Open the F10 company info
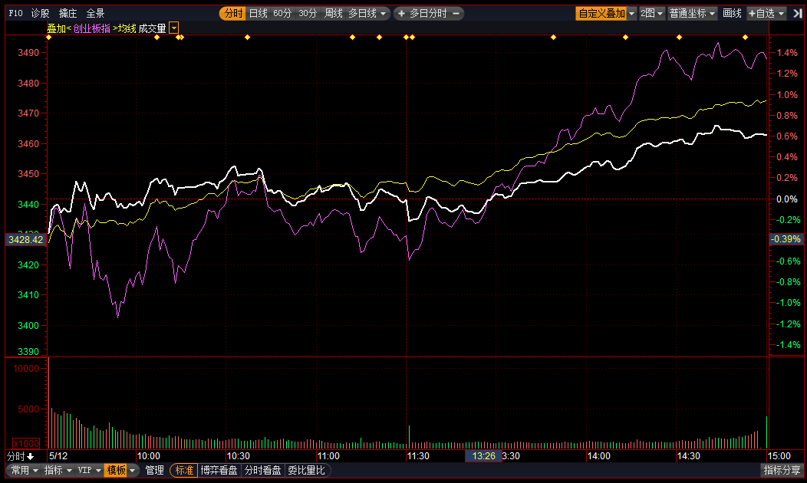807x483 pixels. coord(15,13)
